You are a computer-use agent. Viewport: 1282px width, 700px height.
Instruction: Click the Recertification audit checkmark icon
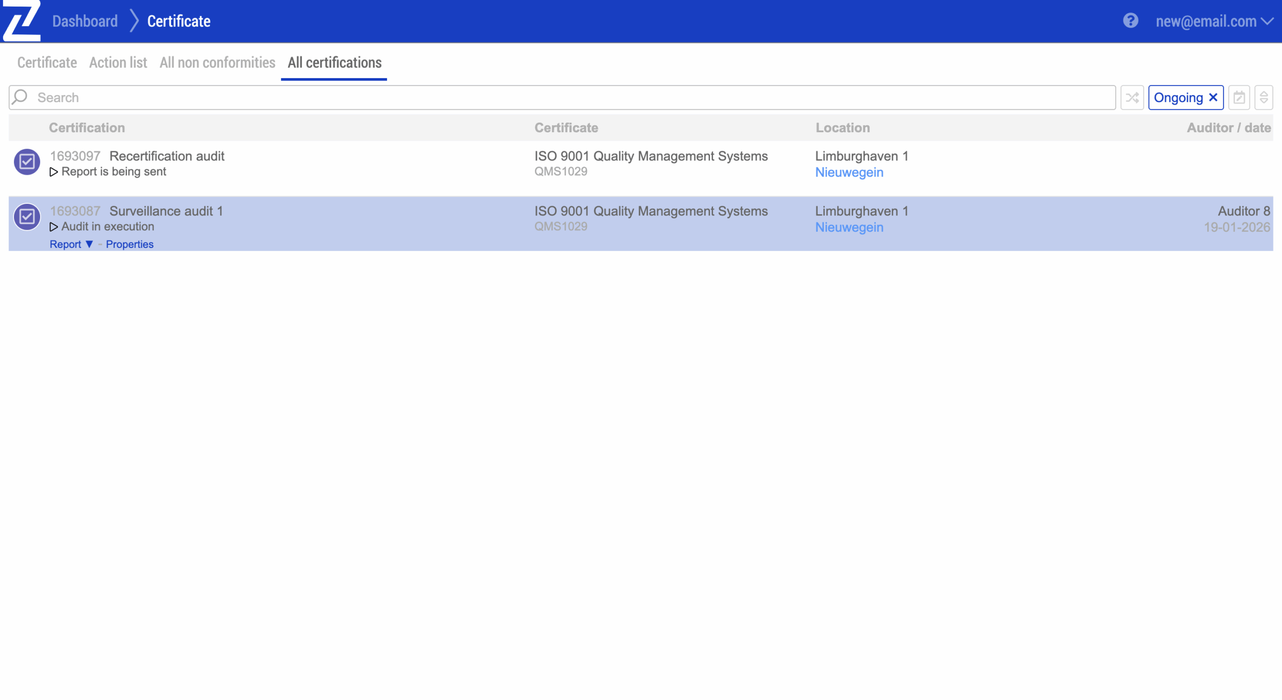pos(27,162)
